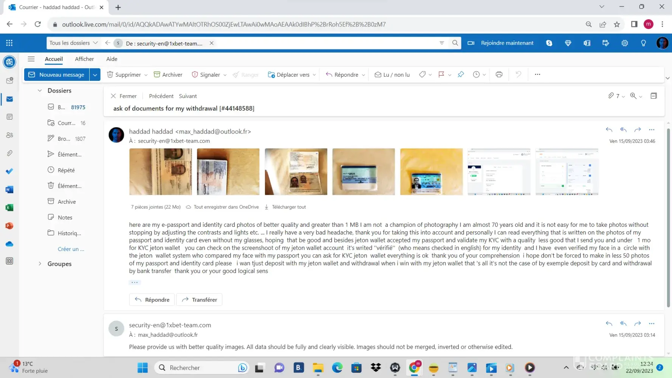The image size is (672, 378).
Task: Toggle the Lu / non lu read status
Action: click(392, 74)
